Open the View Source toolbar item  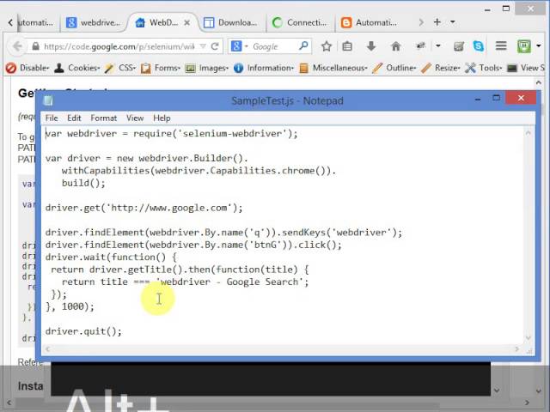tap(526, 68)
